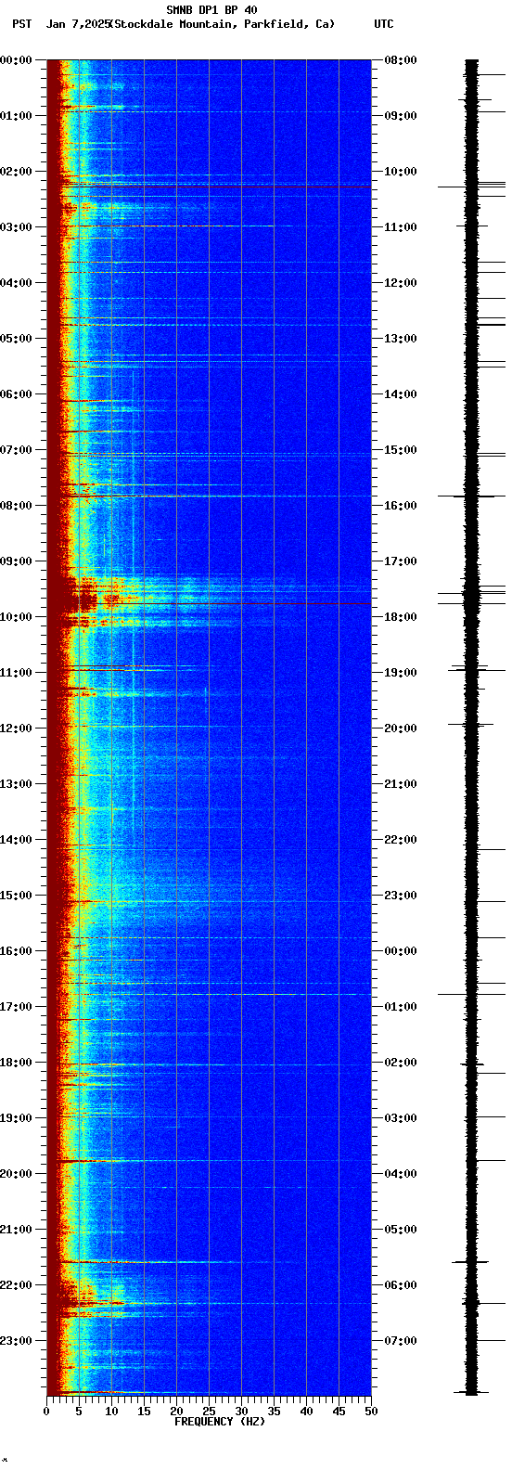
Task: Click the 25 Hz frequency axis tick label
Action: tap(209, 1412)
